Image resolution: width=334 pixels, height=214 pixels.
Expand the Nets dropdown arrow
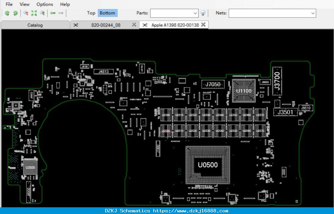click(313, 13)
